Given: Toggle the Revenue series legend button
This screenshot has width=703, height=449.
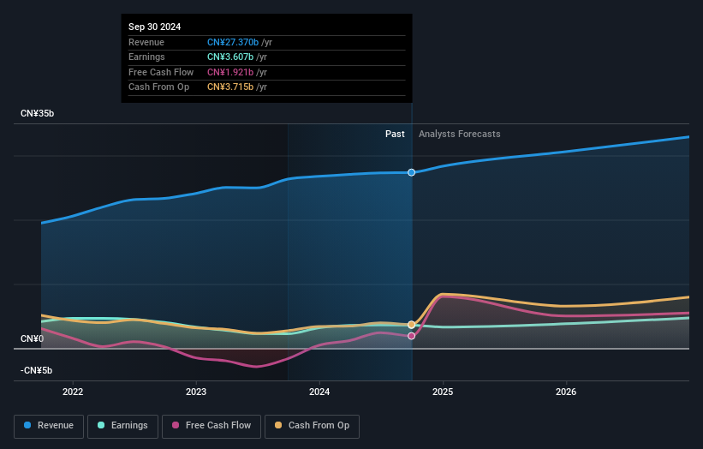Looking at the screenshot, I should pyautogui.click(x=49, y=426).
